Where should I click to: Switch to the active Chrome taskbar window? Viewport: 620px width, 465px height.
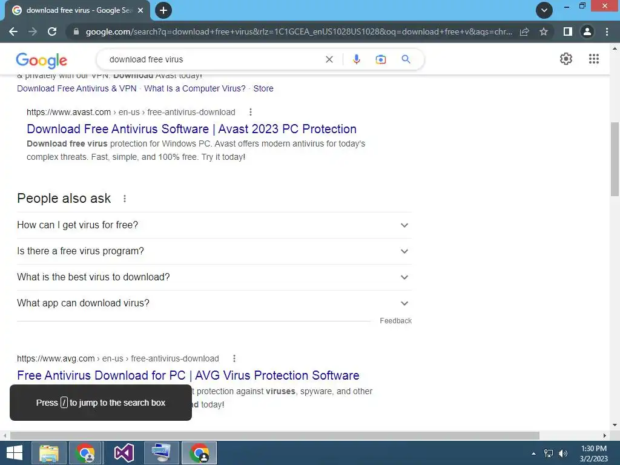coord(199,453)
